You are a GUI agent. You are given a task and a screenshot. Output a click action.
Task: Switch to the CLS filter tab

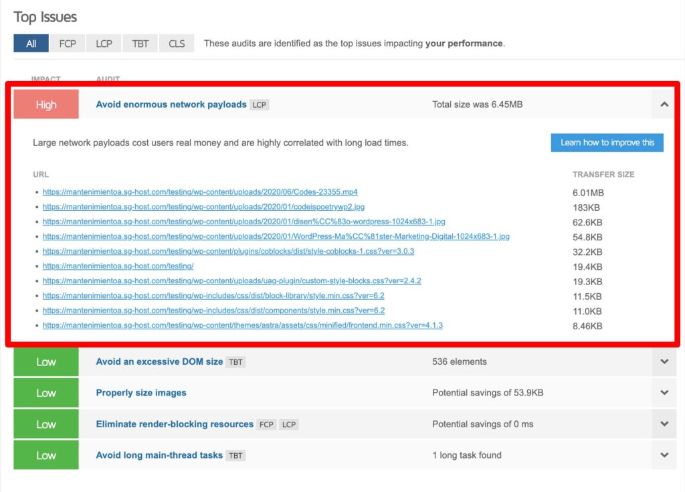click(x=177, y=44)
